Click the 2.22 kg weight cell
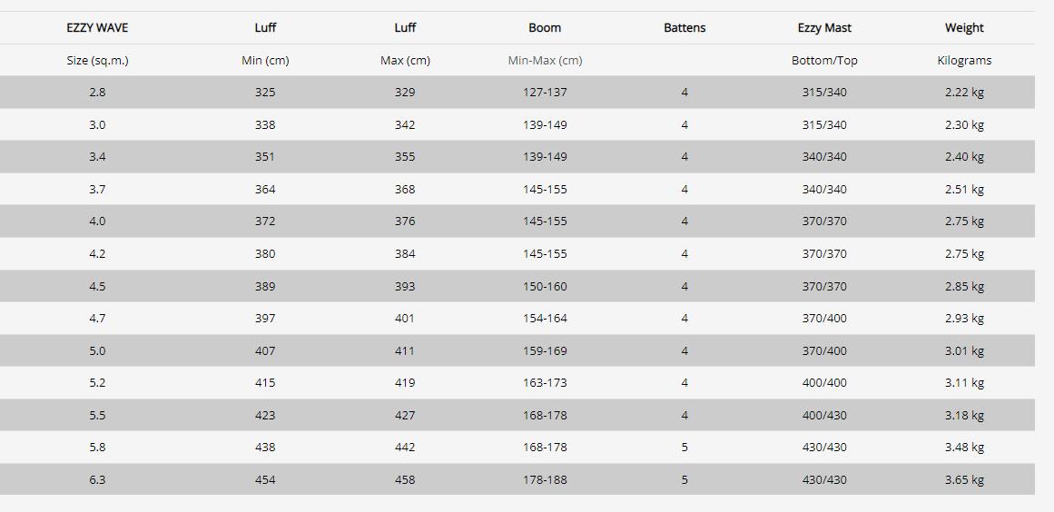Image resolution: width=1054 pixels, height=512 pixels. [964, 92]
